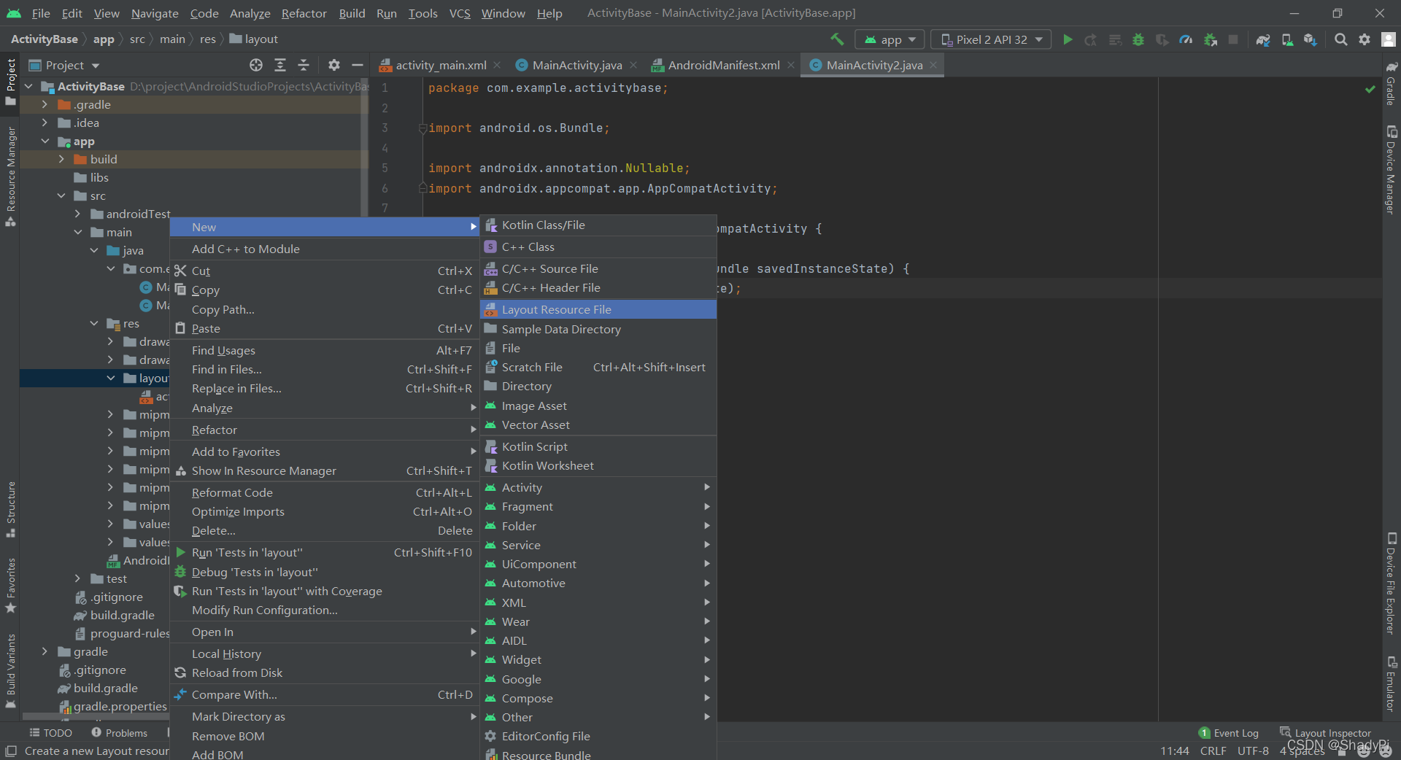This screenshot has height=760, width=1401.
Task: Open the VCS menu
Action: click(x=460, y=13)
